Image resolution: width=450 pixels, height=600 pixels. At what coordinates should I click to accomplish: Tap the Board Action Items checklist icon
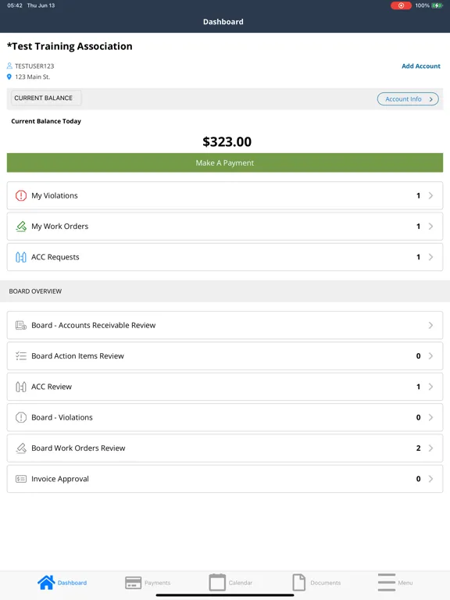click(x=21, y=356)
